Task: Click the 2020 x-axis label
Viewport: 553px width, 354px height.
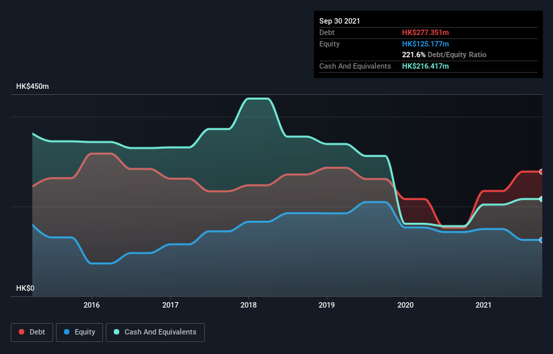Action: tap(405, 305)
